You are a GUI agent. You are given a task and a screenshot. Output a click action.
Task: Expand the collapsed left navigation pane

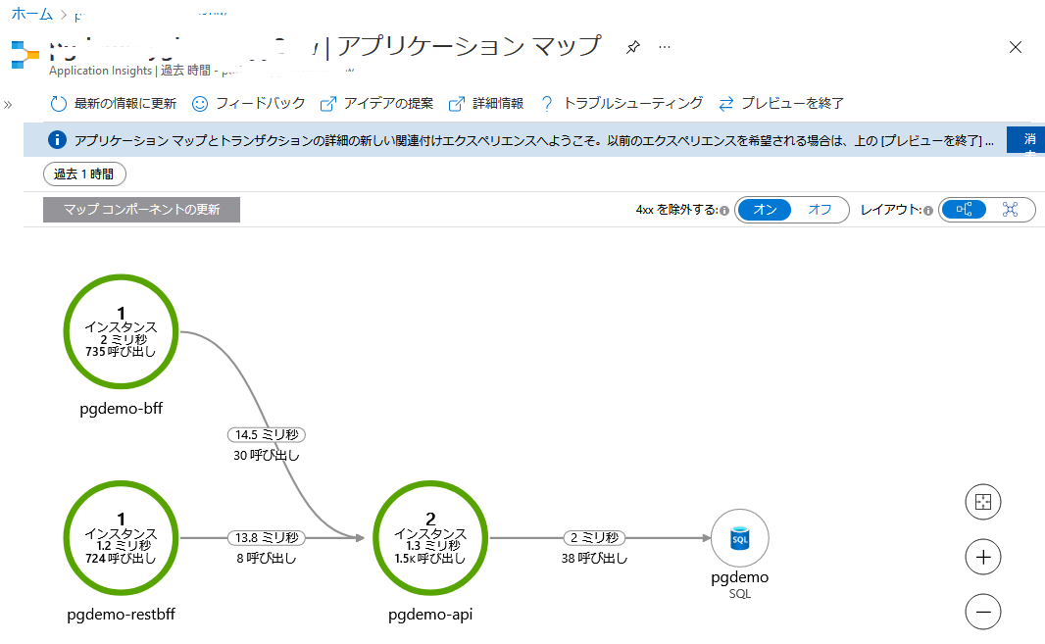(x=8, y=105)
